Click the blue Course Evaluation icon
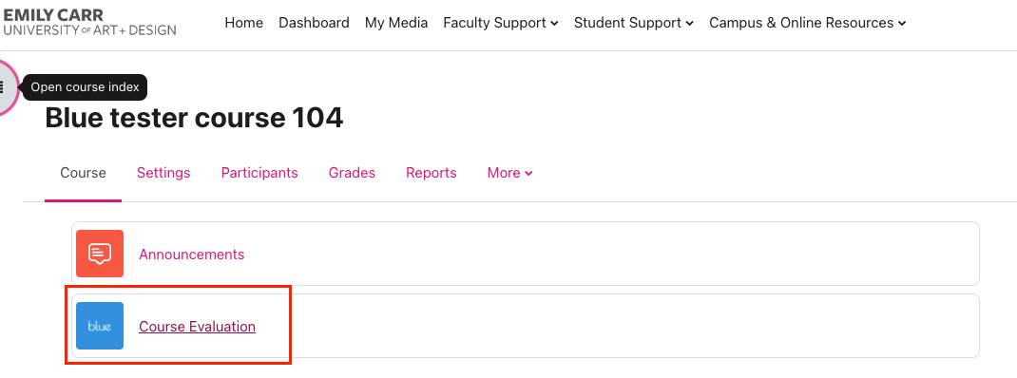Screen dimensions: 1017x378 pos(100,326)
